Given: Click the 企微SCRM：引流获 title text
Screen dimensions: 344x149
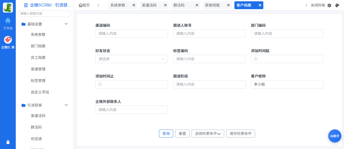Looking at the screenshot, I should coord(51,5).
